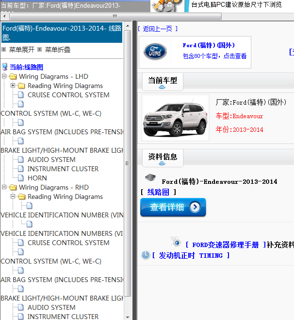
Task: Open Wiring Diagrams - LHD folder
Action: 53,76
